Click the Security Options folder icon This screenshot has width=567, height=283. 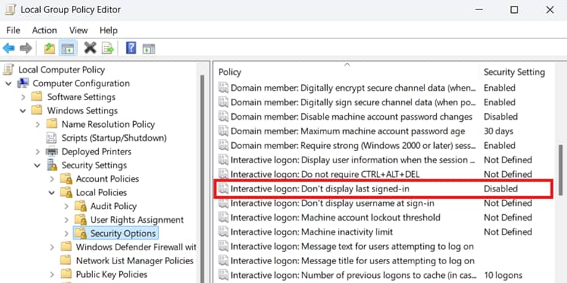click(81, 234)
